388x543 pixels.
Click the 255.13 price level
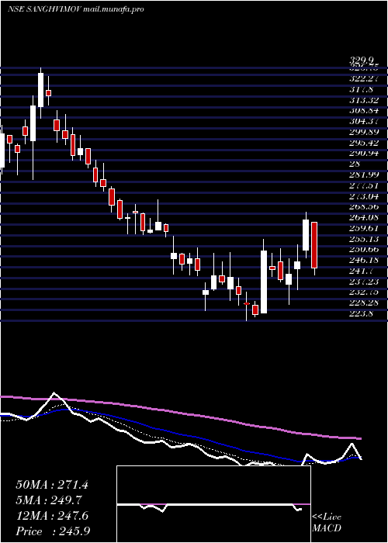tap(364, 239)
